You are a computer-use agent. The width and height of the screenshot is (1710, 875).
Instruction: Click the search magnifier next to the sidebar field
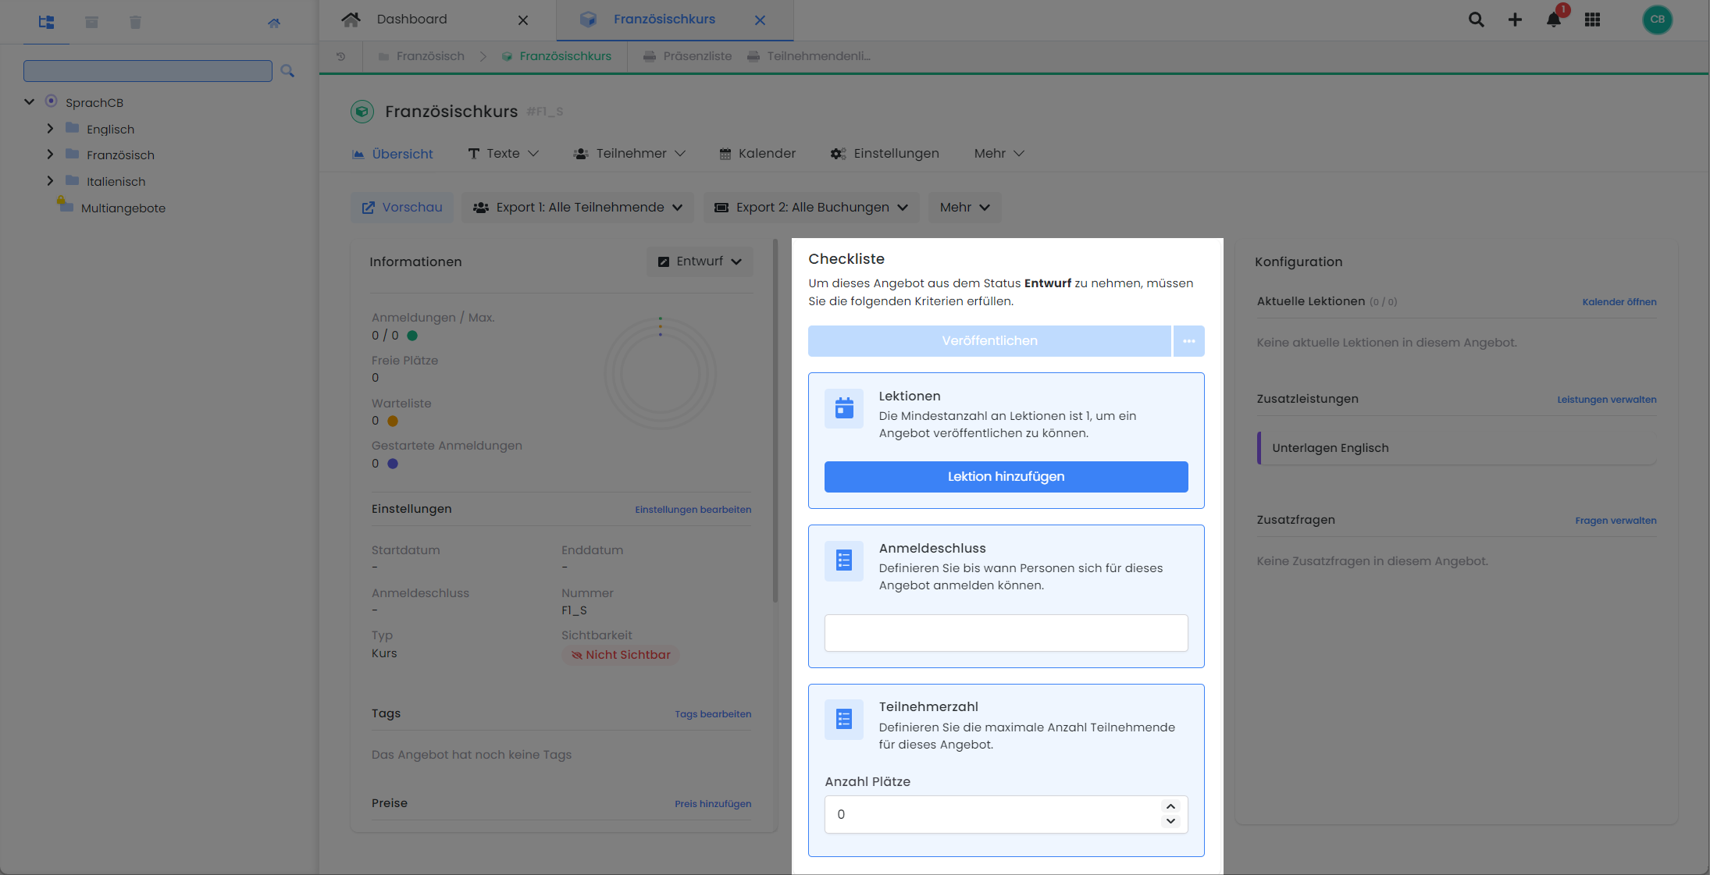[287, 70]
